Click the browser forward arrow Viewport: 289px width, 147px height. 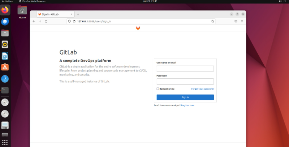40,21
